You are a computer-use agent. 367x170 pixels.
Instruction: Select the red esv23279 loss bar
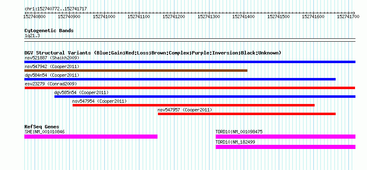[x=190, y=88]
